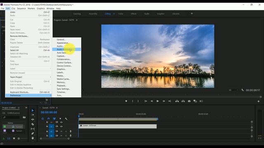Open the Preferences submenu
Screen dimensions: 264x148
point(28,95)
